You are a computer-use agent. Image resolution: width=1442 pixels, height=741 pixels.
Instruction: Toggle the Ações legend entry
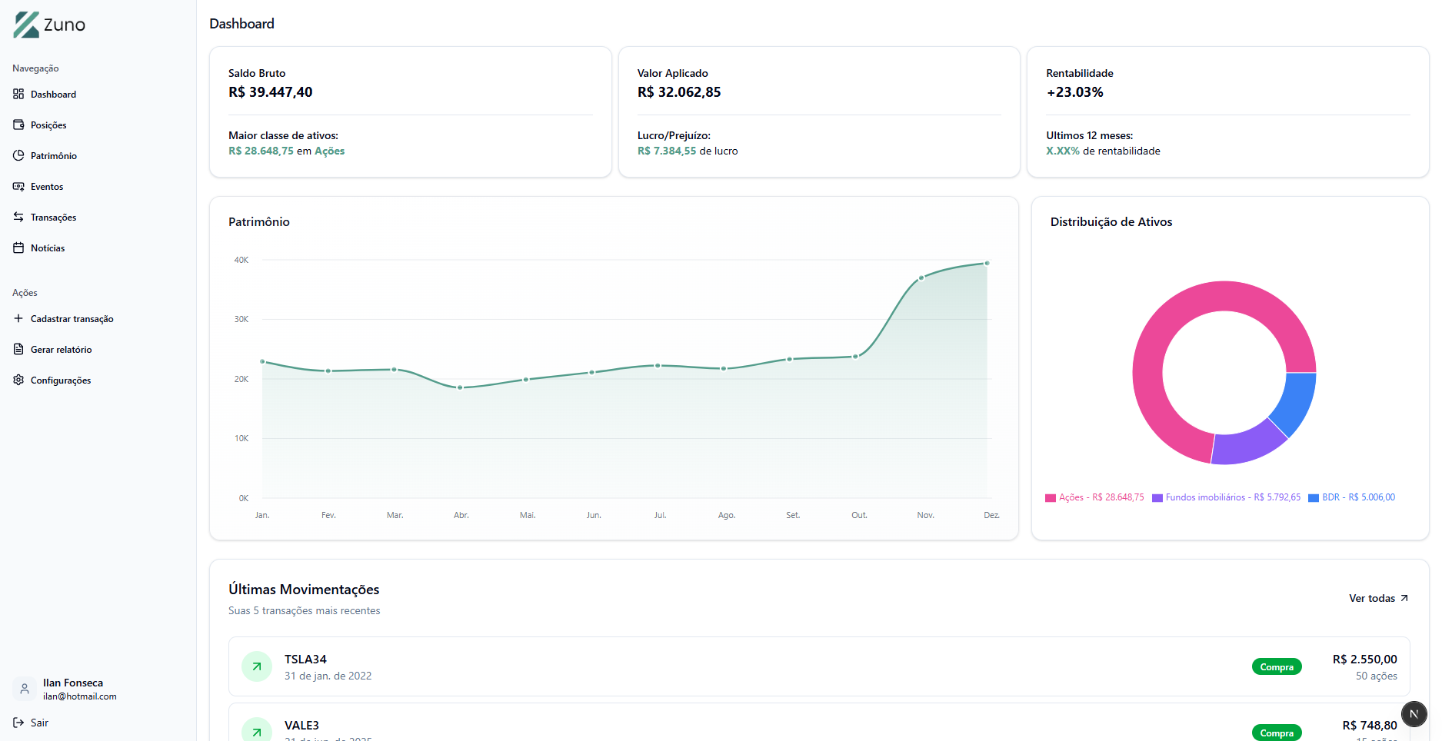click(1094, 497)
